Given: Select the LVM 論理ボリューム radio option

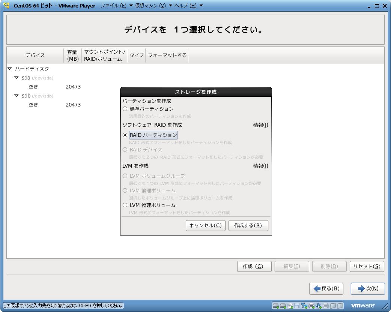Looking at the screenshot, I should (125, 190).
